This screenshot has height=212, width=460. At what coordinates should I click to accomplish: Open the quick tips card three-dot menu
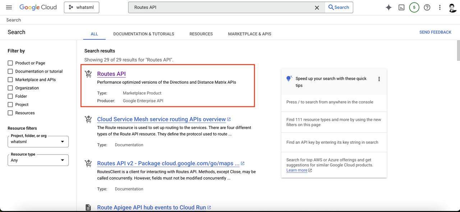(379, 79)
